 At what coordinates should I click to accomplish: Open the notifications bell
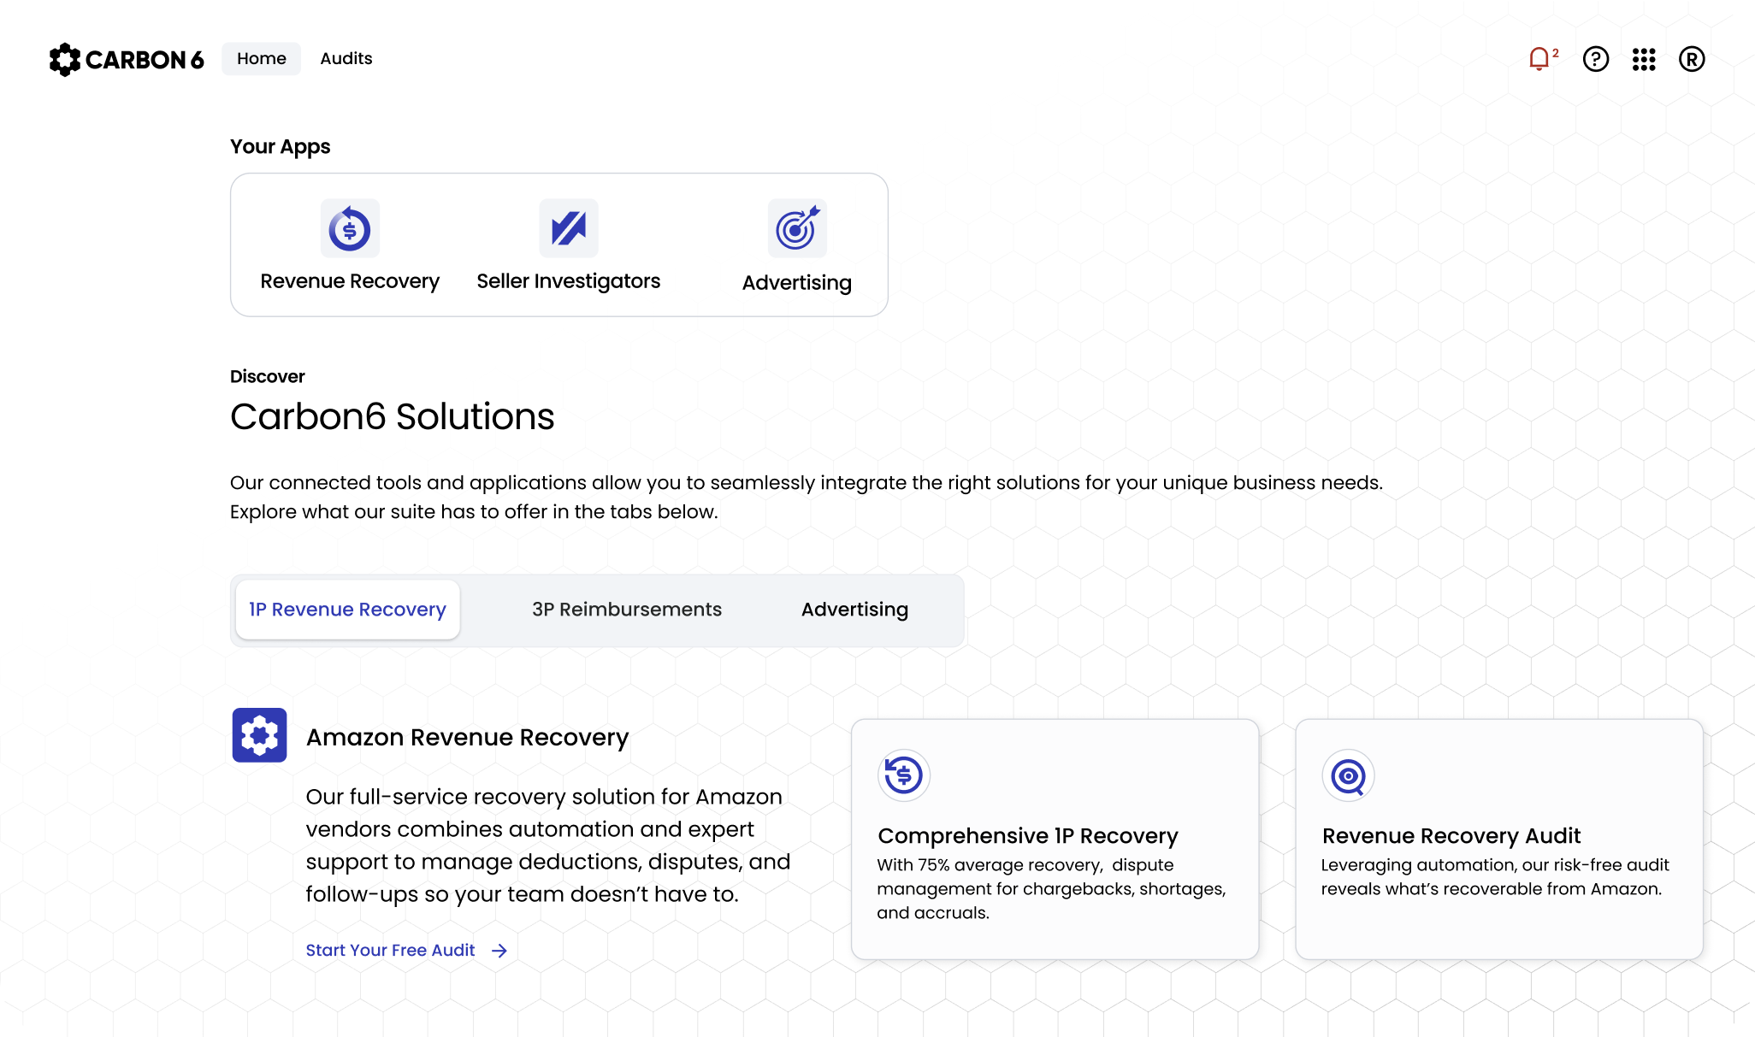[x=1542, y=59]
